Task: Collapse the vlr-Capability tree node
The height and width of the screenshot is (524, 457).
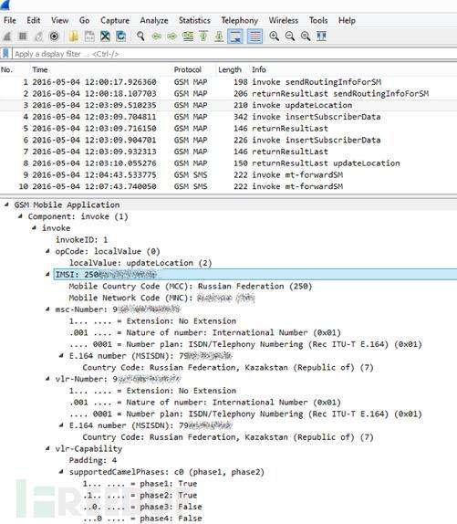Action: pyautogui.click(x=47, y=448)
